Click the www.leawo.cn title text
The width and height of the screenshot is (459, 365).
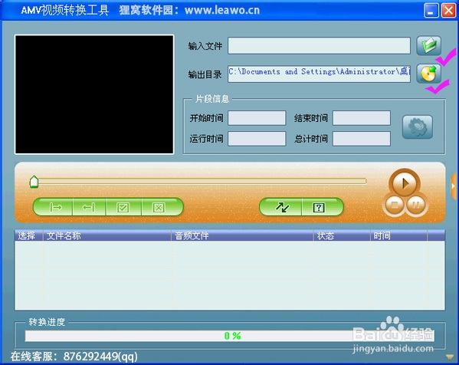[222, 10]
